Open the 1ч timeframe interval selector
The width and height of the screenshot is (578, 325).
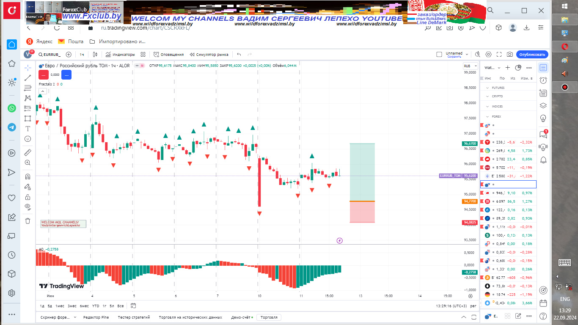click(x=82, y=55)
